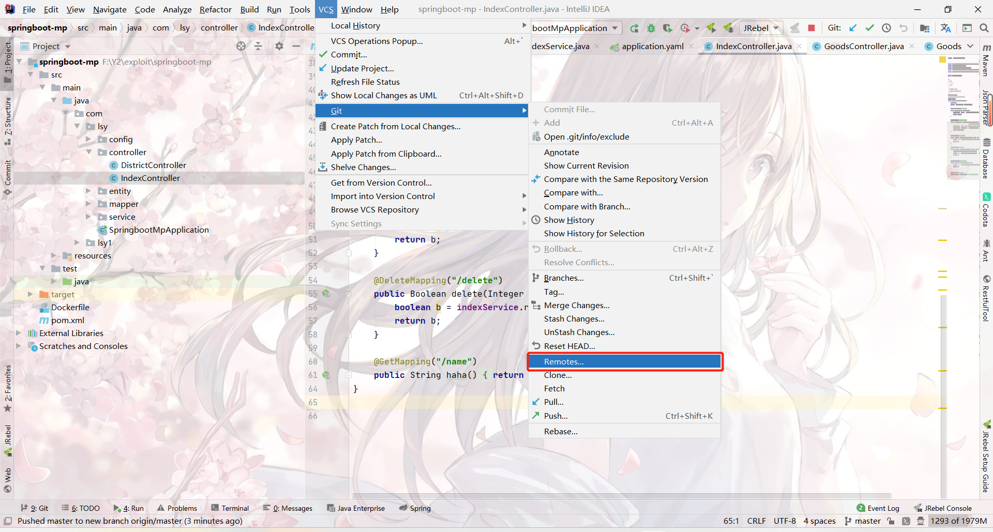Screen dimensions: 993x532
Task: Open the Terminal tool window button
Action: [x=230, y=508]
